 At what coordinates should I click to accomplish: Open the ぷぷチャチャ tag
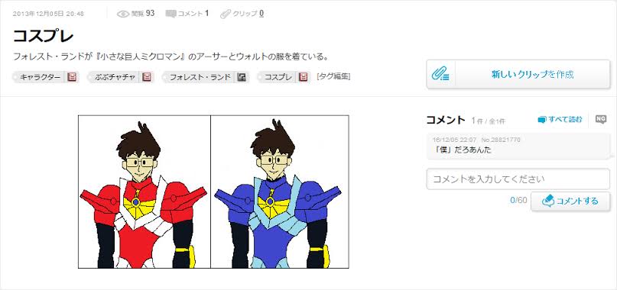[x=115, y=77]
